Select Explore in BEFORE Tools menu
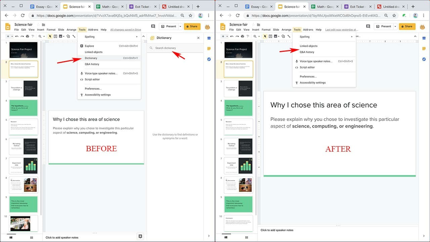430x242 pixels. 109,46
